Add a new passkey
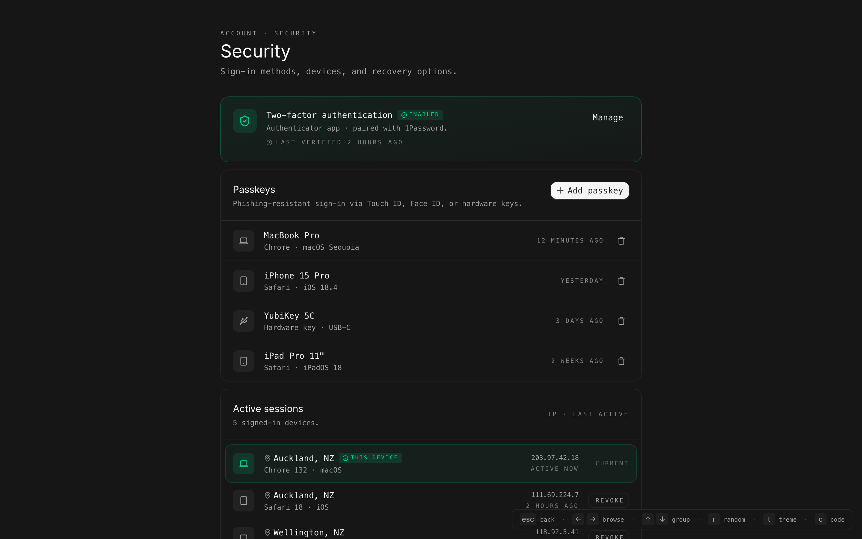This screenshot has width=862, height=539. (590, 191)
